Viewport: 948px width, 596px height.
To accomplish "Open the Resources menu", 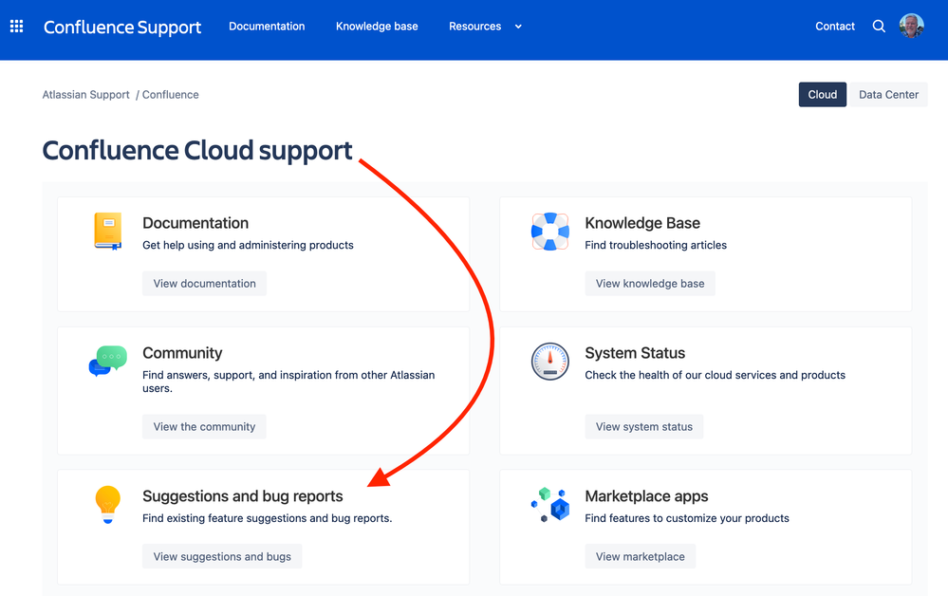I will (x=475, y=27).
